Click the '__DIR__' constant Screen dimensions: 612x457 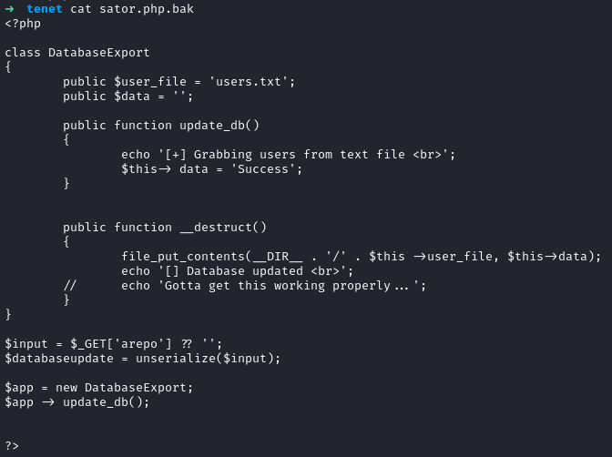[x=278, y=257]
